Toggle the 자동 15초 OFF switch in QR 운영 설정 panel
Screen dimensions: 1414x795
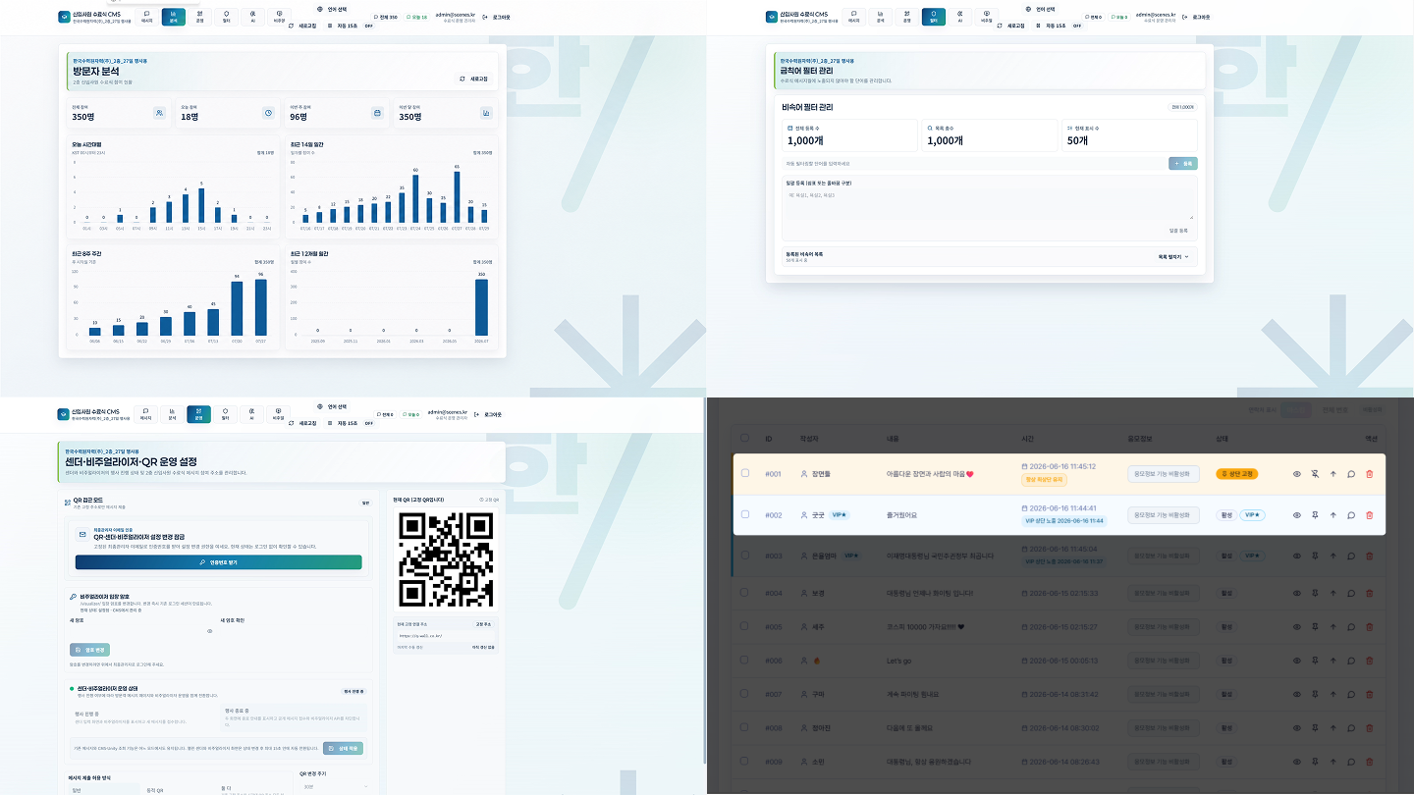(x=369, y=423)
